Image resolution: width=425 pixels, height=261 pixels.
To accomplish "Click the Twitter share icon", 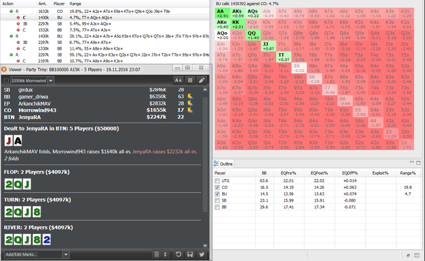I will point(202,254).
